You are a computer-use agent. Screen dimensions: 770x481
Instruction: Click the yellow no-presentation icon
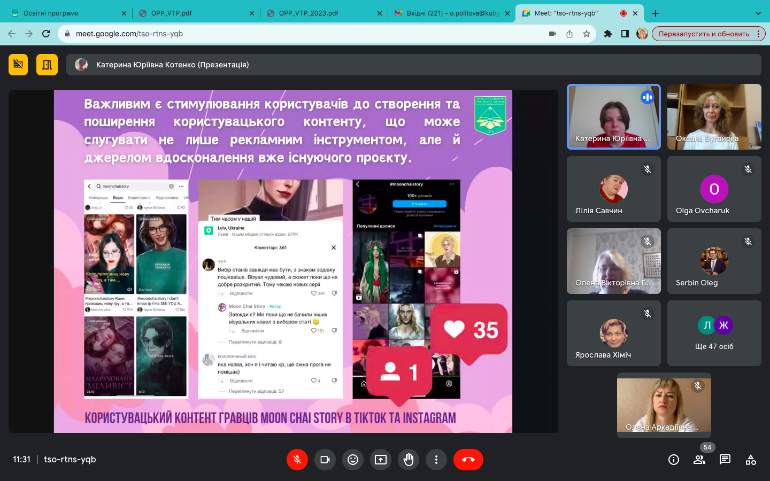(18, 65)
